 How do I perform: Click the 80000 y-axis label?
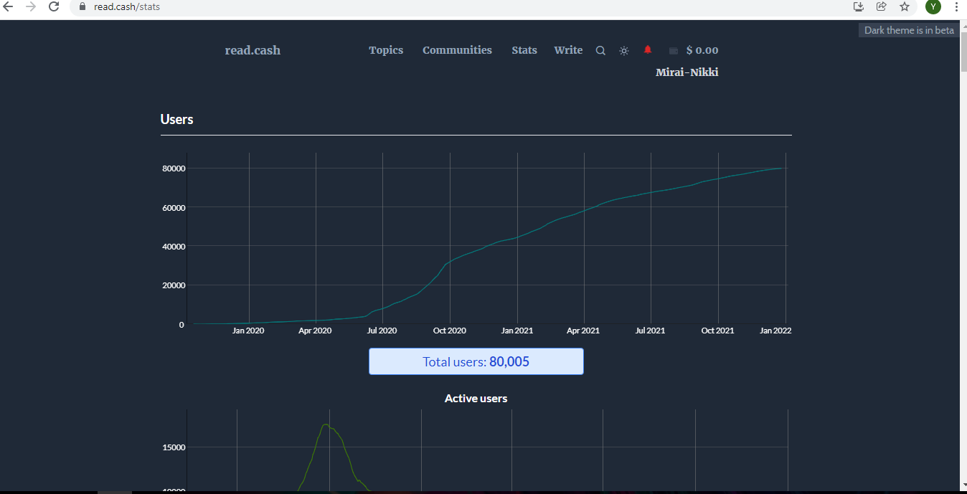173,168
